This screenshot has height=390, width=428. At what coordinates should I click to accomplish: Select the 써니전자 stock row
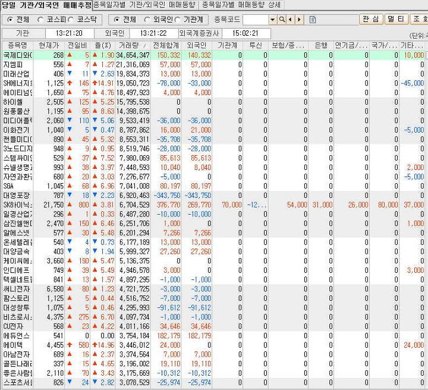coord(213,289)
